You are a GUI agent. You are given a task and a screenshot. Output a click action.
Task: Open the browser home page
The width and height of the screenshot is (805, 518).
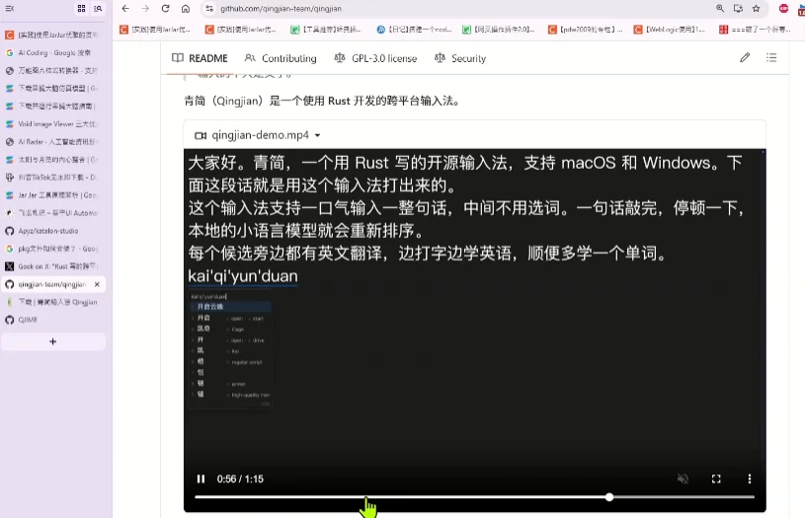pyautogui.click(x=186, y=8)
